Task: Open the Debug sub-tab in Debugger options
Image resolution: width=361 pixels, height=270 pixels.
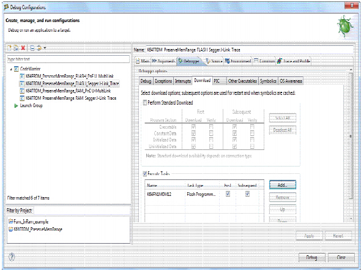Action: coord(146,81)
